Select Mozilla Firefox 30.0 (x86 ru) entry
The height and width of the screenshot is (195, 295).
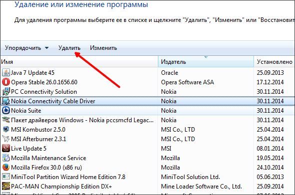147,168
